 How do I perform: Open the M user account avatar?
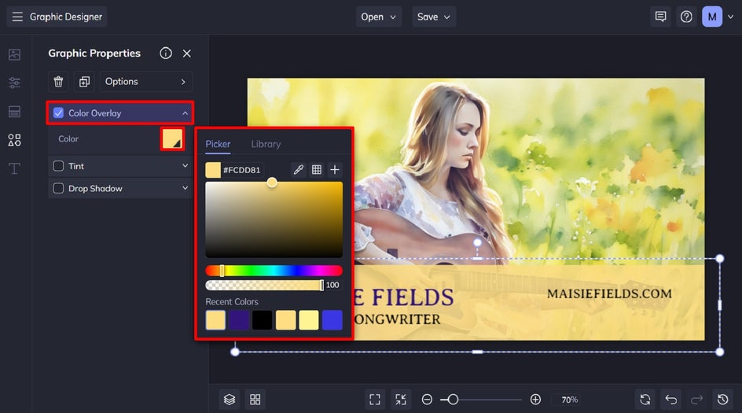coord(712,17)
